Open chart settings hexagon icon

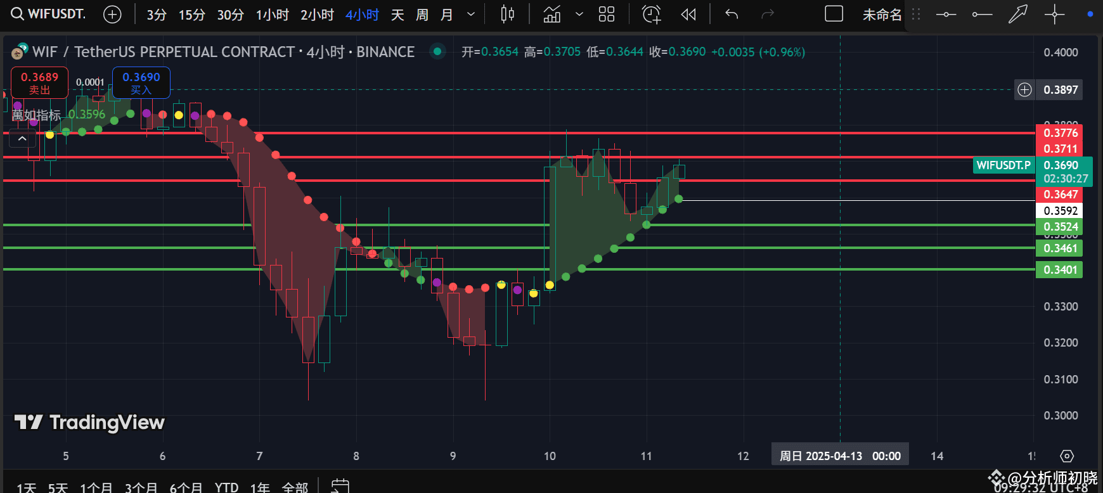click(1067, 456)
